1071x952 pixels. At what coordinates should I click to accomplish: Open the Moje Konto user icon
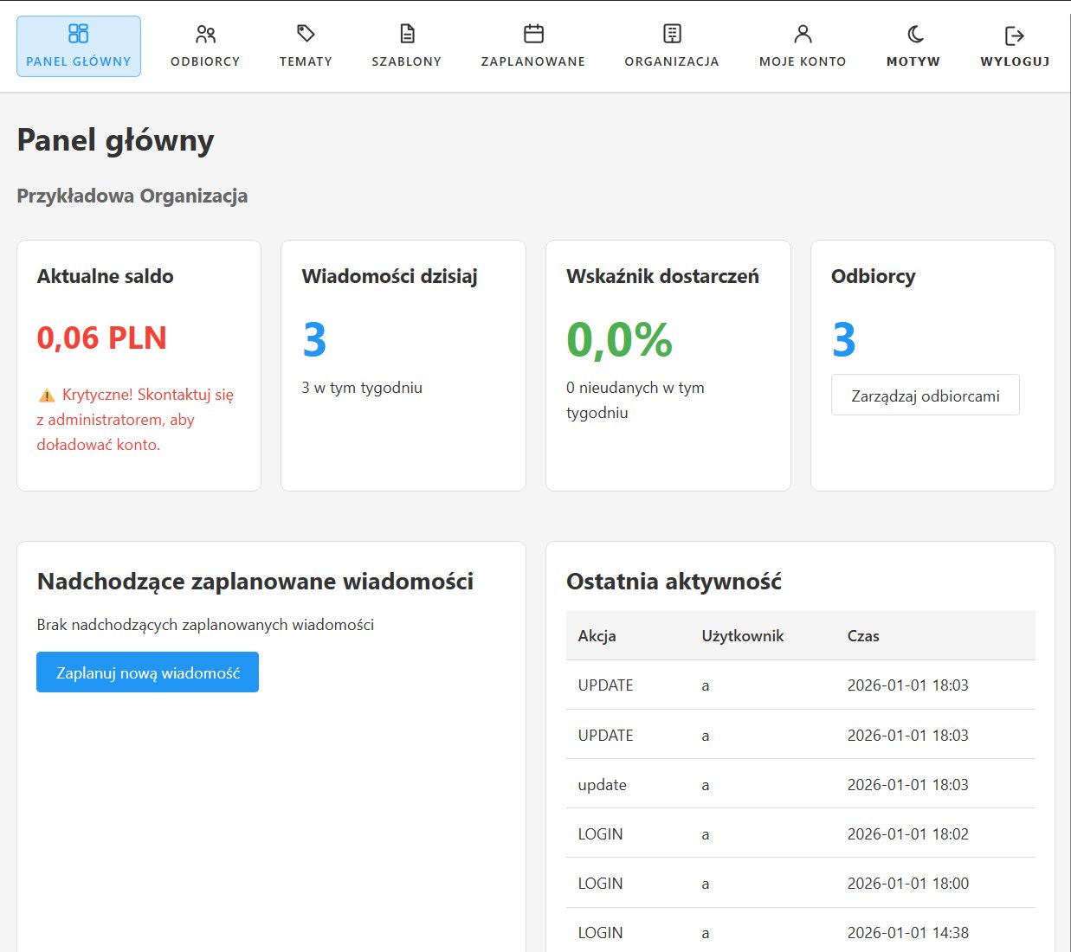pyautogui.click(x=803, y=33)
